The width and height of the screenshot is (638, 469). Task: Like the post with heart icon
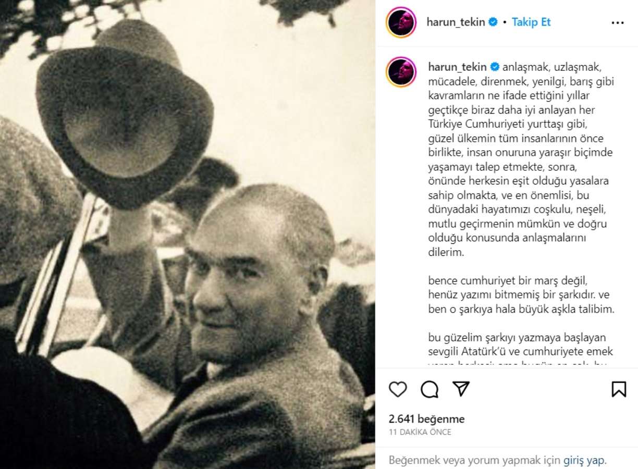tap(398, 389)
